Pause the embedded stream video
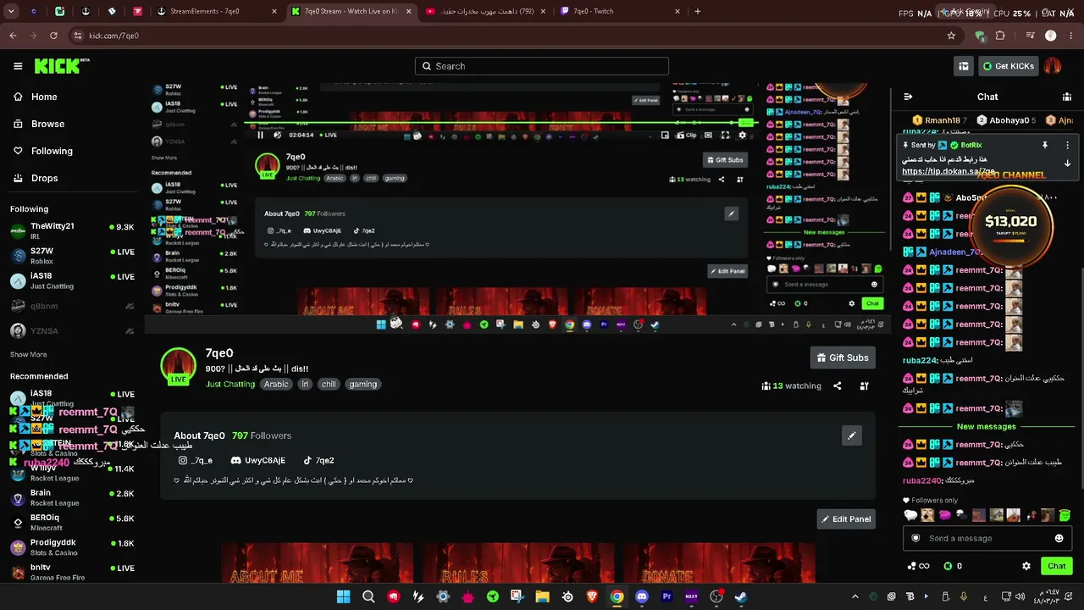1084x610 pixels. [260, 135]
